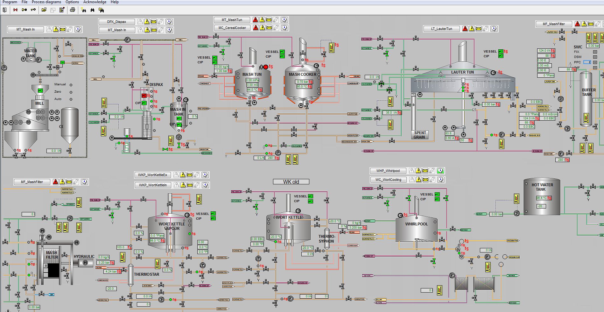604x312 pixels.
Task: Click yellow envelope message icon beside MT_MashTun
Action: (269, 20)
